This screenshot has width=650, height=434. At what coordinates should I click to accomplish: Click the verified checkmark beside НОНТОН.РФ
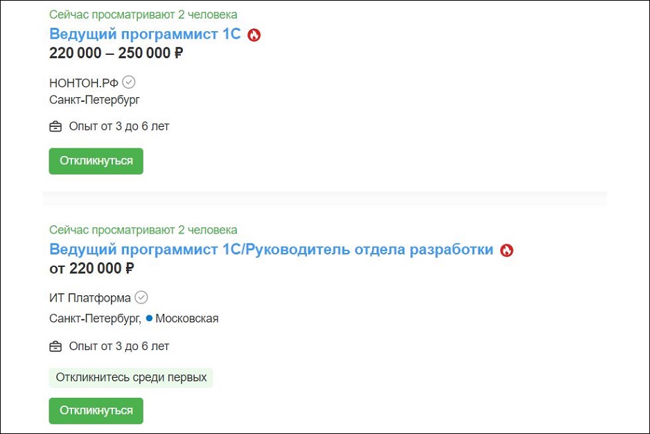click(x=129, y=82)
